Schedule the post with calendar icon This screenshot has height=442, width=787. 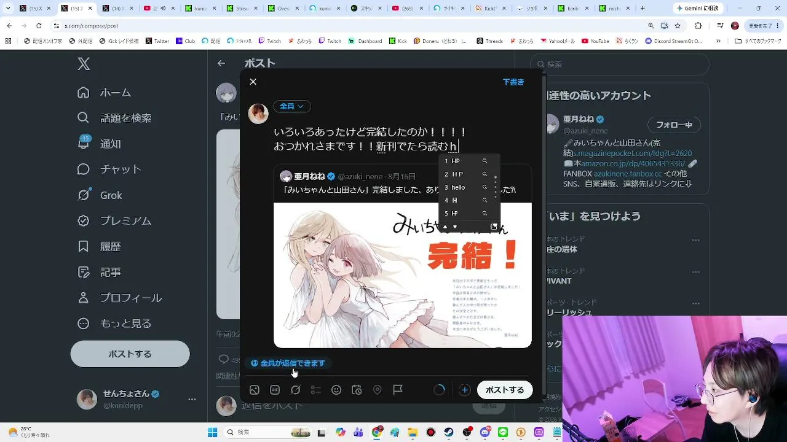pos(357,390)
